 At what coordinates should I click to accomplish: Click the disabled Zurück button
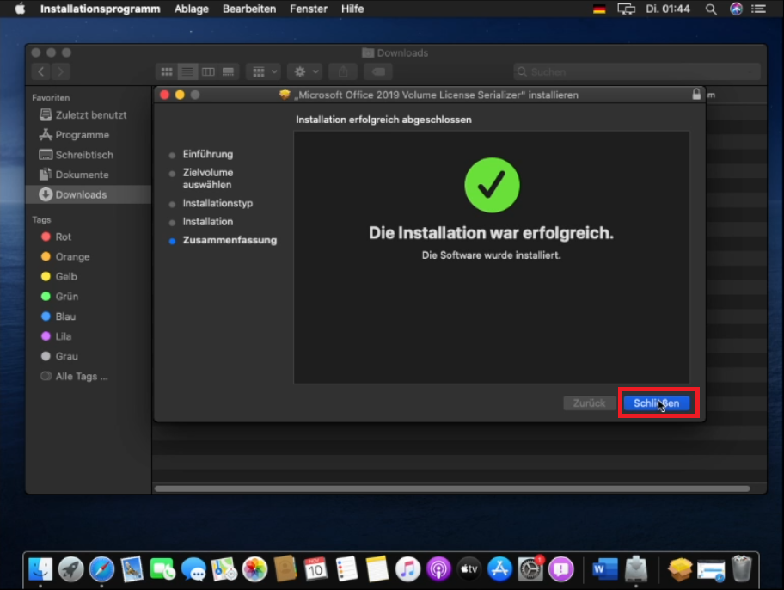coord(589,403)
